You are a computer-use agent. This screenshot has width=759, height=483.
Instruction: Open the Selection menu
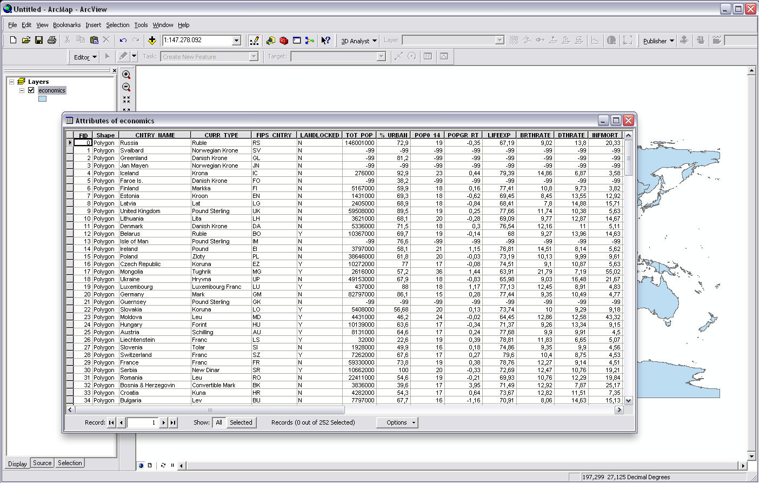pos(117,25)
